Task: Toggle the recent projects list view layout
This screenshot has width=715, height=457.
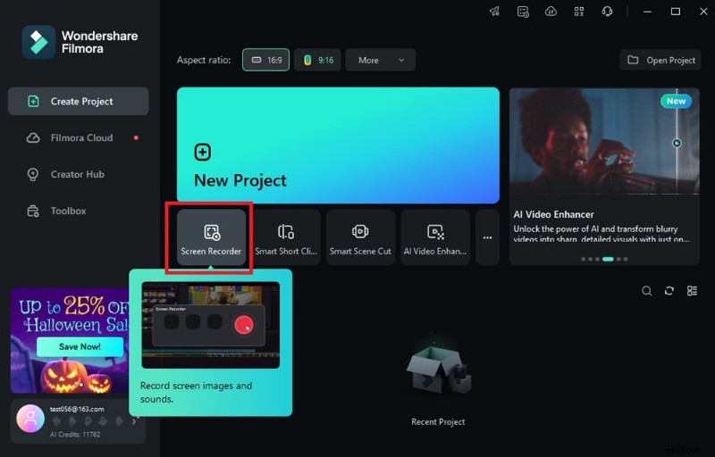Action: pyautogui.click(x=692, y=291)
